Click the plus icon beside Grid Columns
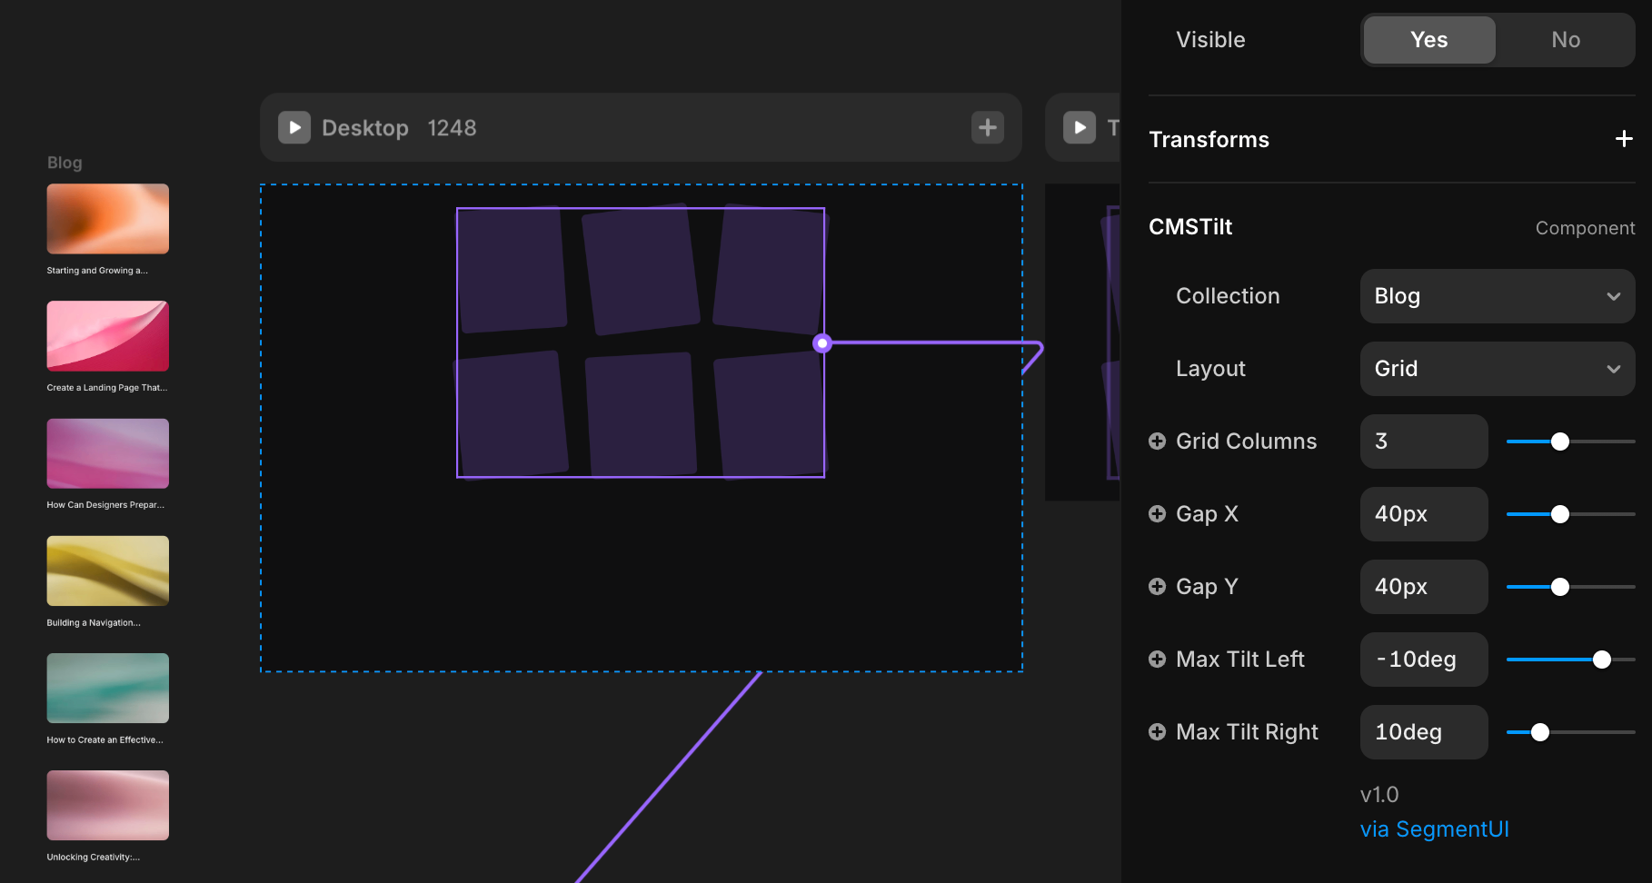 point(1157,441)
